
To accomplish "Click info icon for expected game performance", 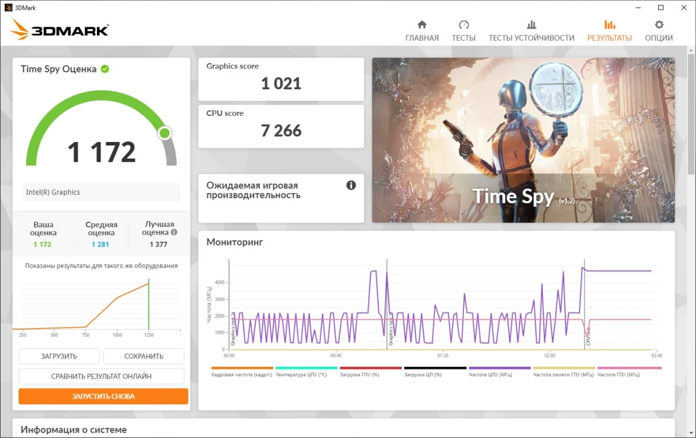I will (x=351, y=185).
